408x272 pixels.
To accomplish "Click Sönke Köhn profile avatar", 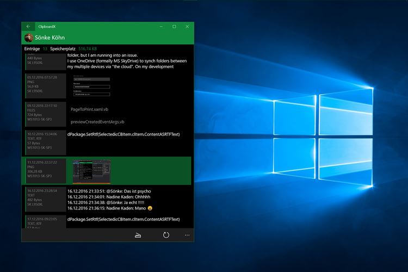I will [x=29, y=38].
